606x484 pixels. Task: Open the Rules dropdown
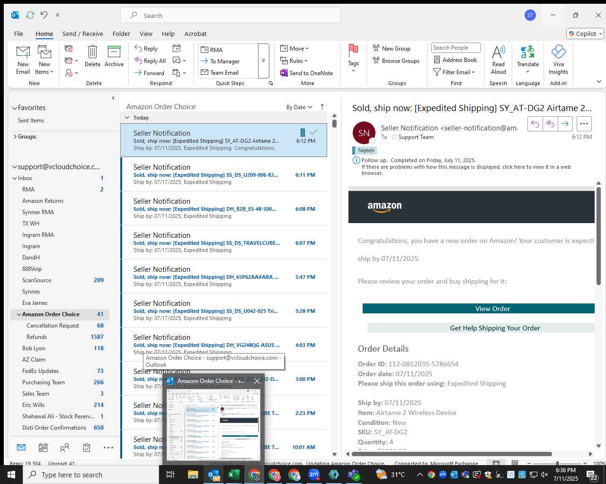[x=294, y=61]
